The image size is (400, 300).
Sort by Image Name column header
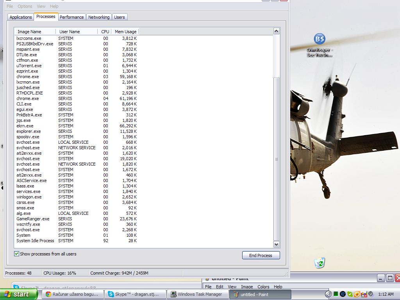pyautogui.click(x=35, y=32)
